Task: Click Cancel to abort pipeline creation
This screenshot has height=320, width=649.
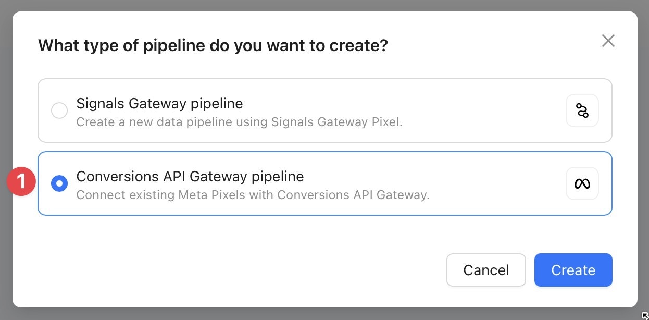Action: point(485,270)
